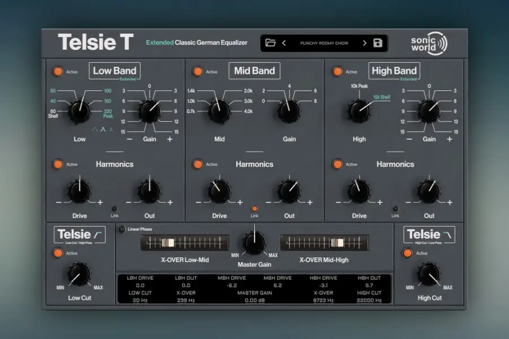This screenshot has height=339, width=509.
Task: Select the high-cut filter slope icon on Telsie badge
Action: [447, 234]
